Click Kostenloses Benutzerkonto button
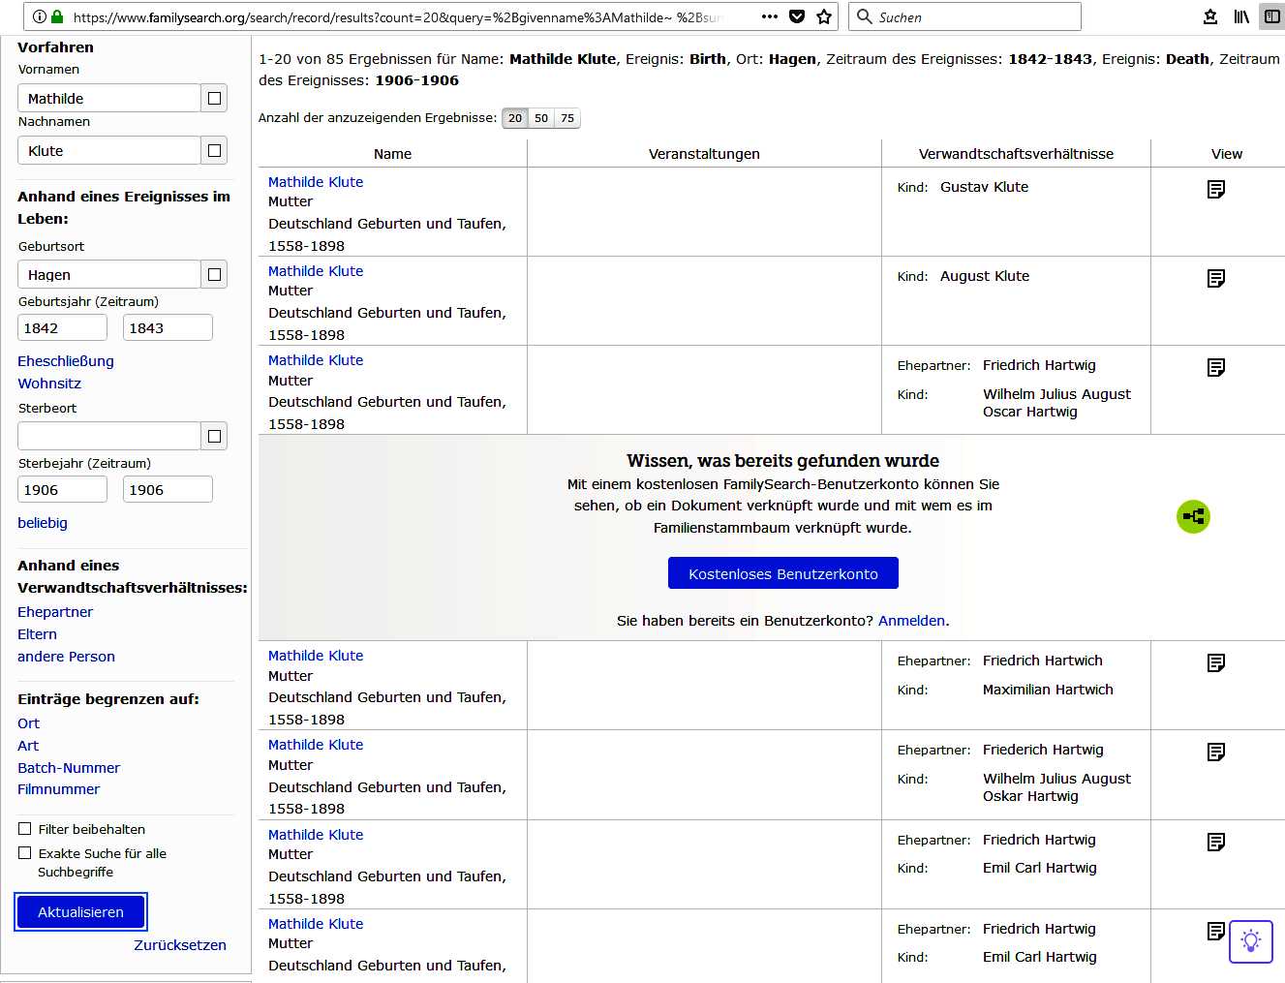This screenshot has height=983, width=1285. tap(783, 573)
